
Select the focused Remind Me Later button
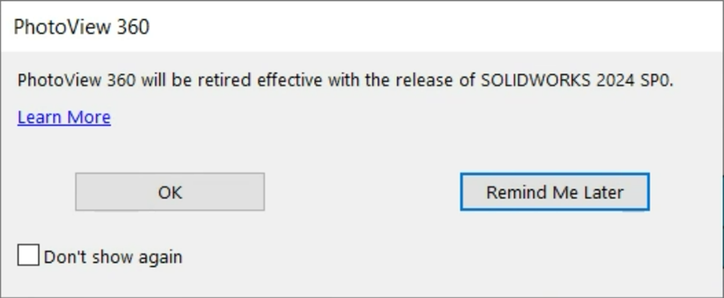(554, 192)
